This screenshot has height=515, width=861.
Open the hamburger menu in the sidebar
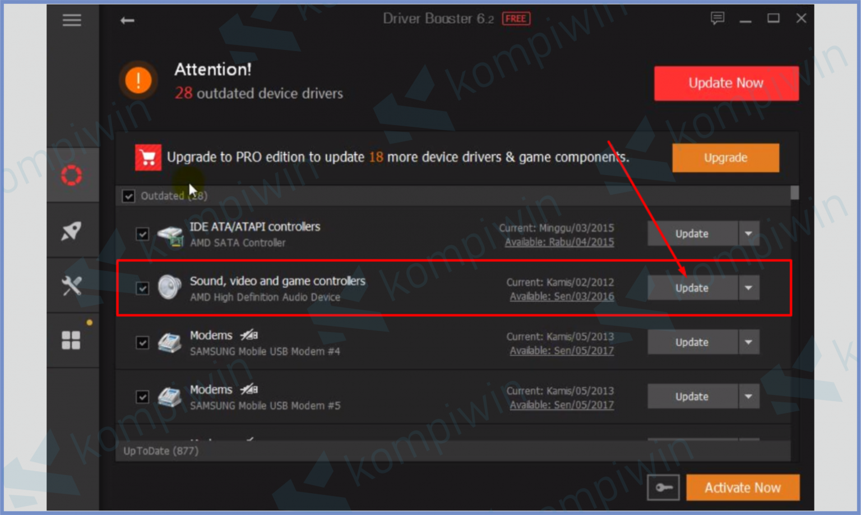pyautogui.click(x=72, y=21)
